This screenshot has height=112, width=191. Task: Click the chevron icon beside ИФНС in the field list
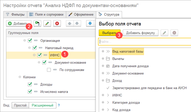pos(108,95)
